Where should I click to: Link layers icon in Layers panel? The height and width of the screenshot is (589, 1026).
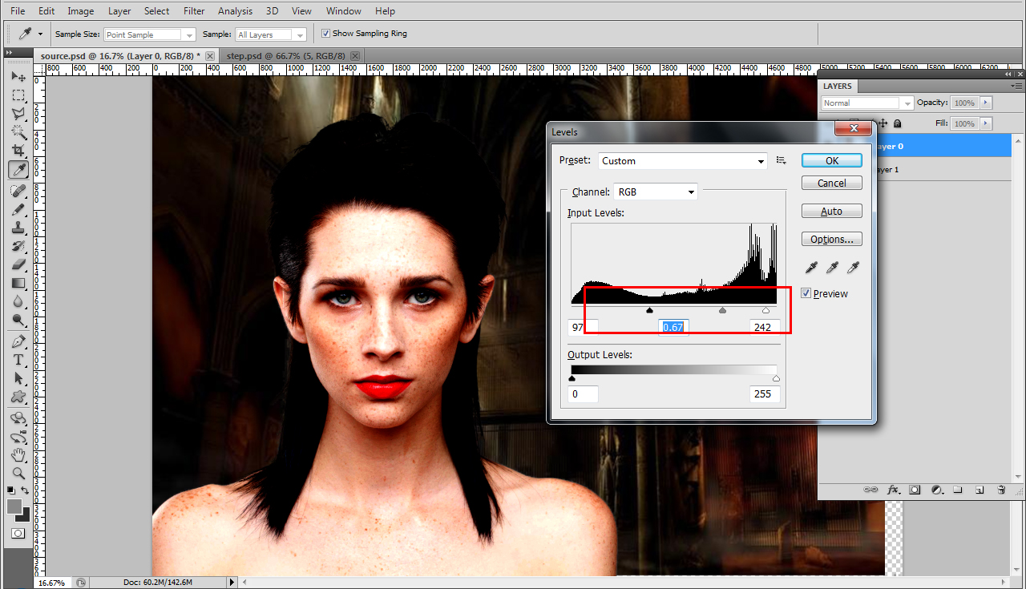pos(870,490)
